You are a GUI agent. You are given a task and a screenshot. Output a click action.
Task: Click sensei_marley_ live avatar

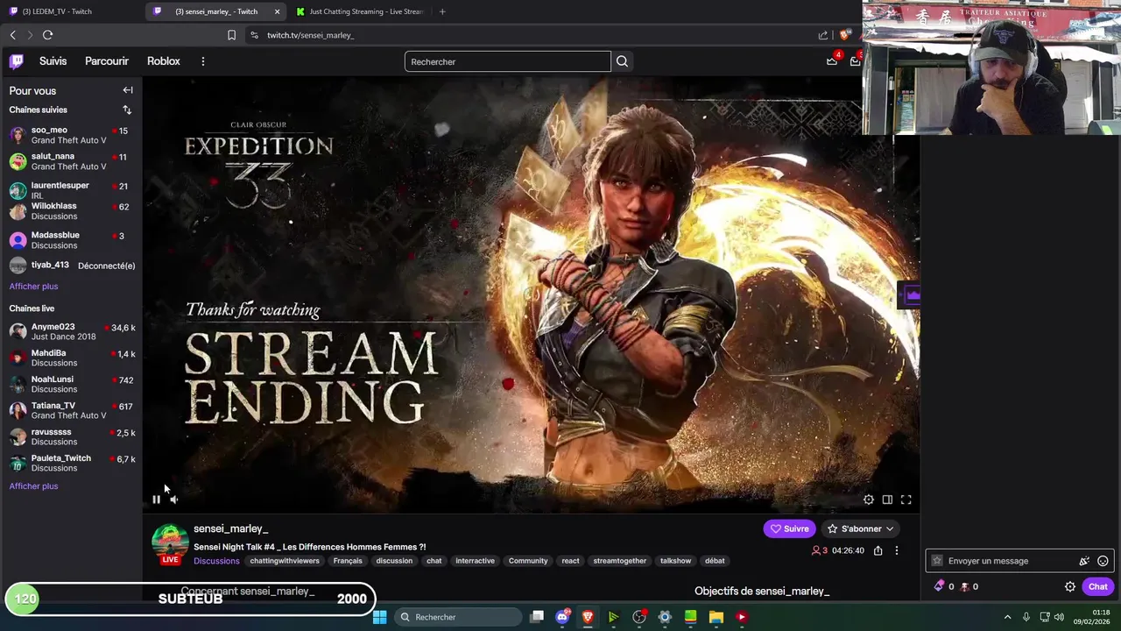pos(170,543)
